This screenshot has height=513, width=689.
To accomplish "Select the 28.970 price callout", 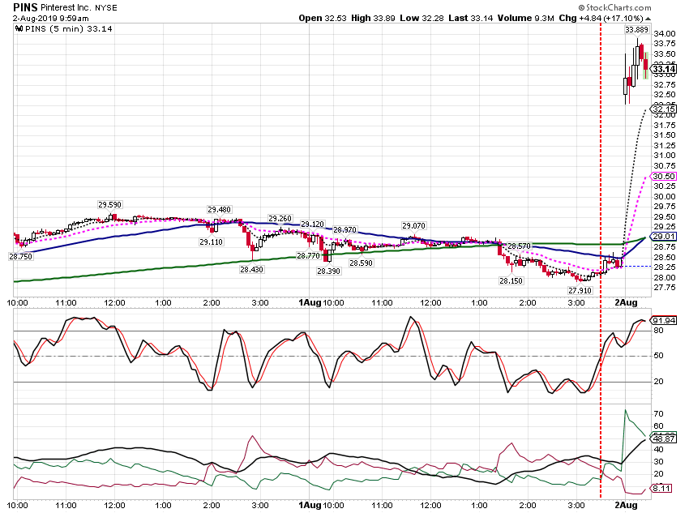I will point(345,229).
